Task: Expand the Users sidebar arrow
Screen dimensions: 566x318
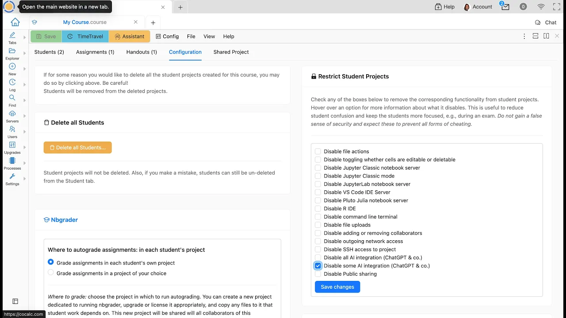Action: (24, 132)
